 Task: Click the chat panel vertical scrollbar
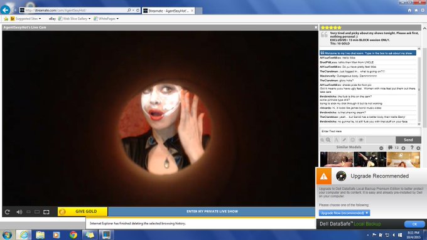tap(419, 86)
